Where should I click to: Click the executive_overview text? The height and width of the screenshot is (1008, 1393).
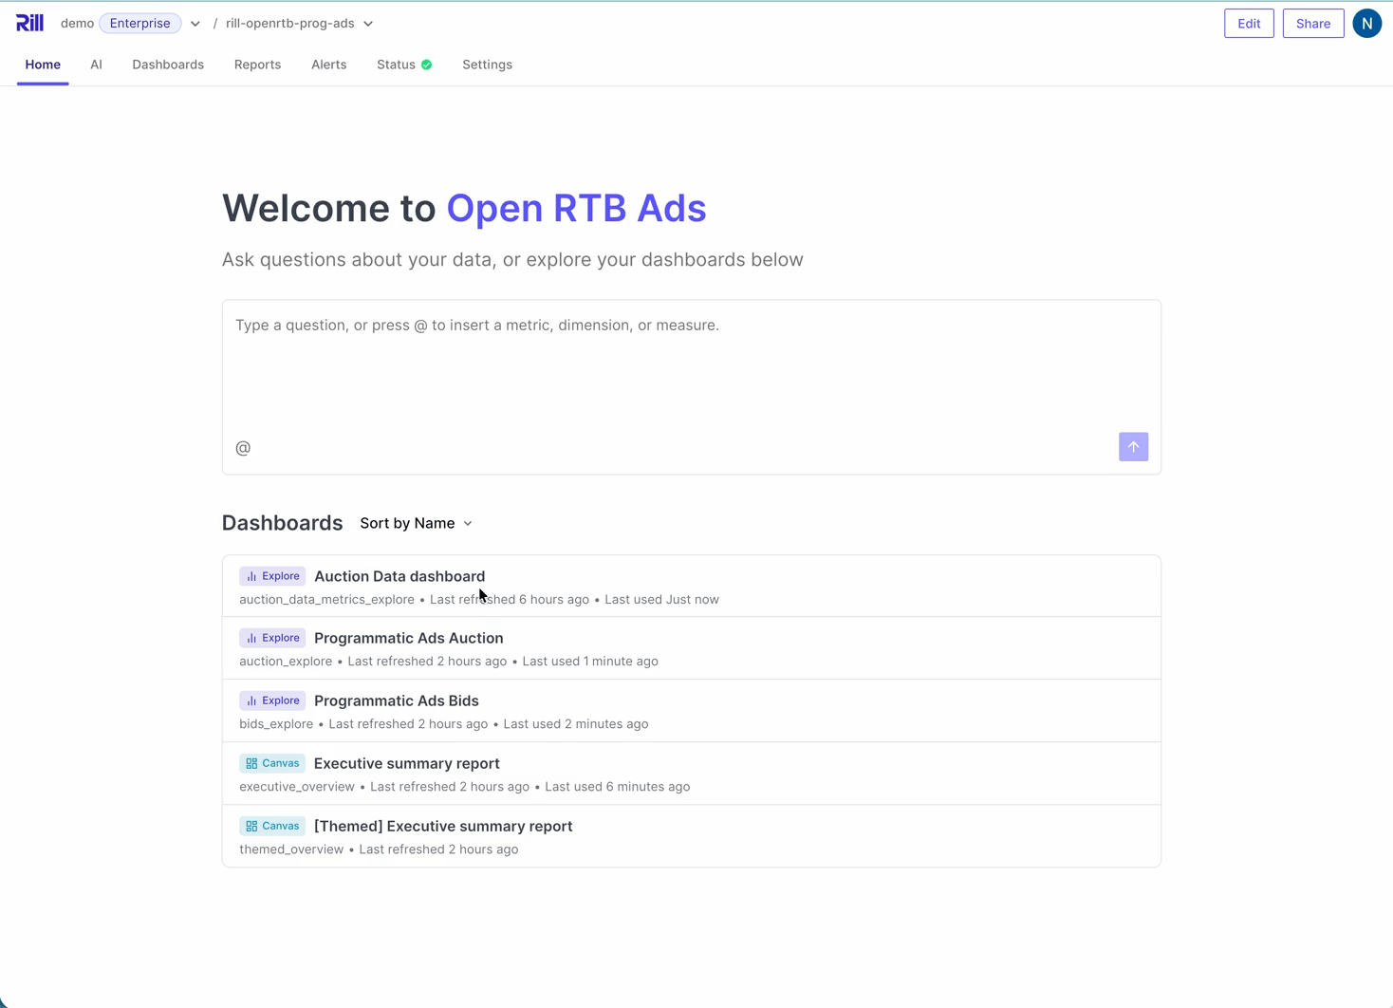point(297,787)
